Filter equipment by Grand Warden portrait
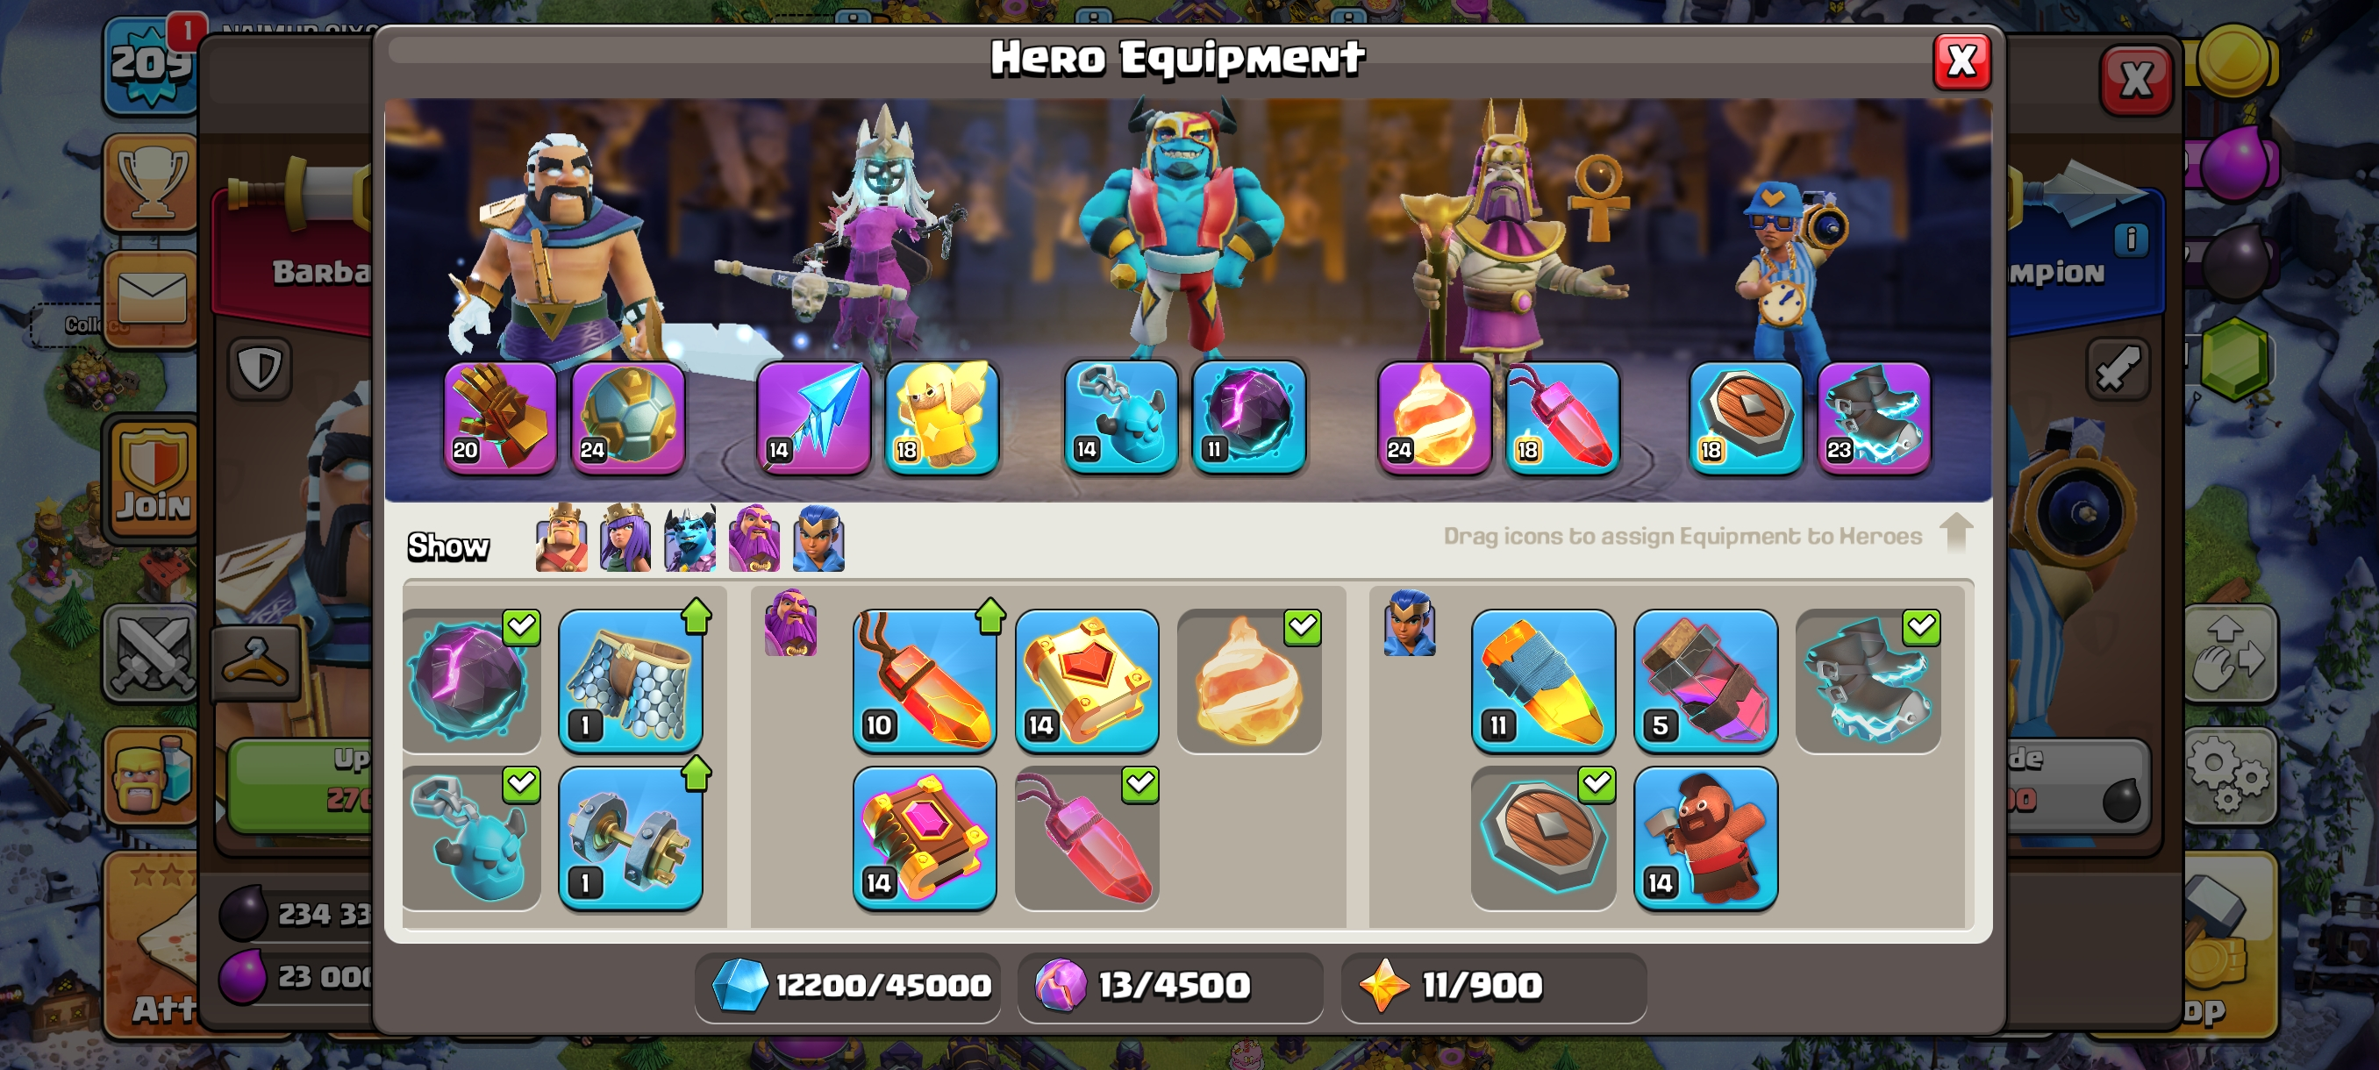Viewport: 2379px width, 1070px height. 754,539
